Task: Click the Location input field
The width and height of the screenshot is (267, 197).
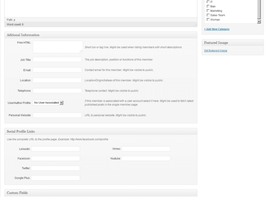Action: pos(57,80)
